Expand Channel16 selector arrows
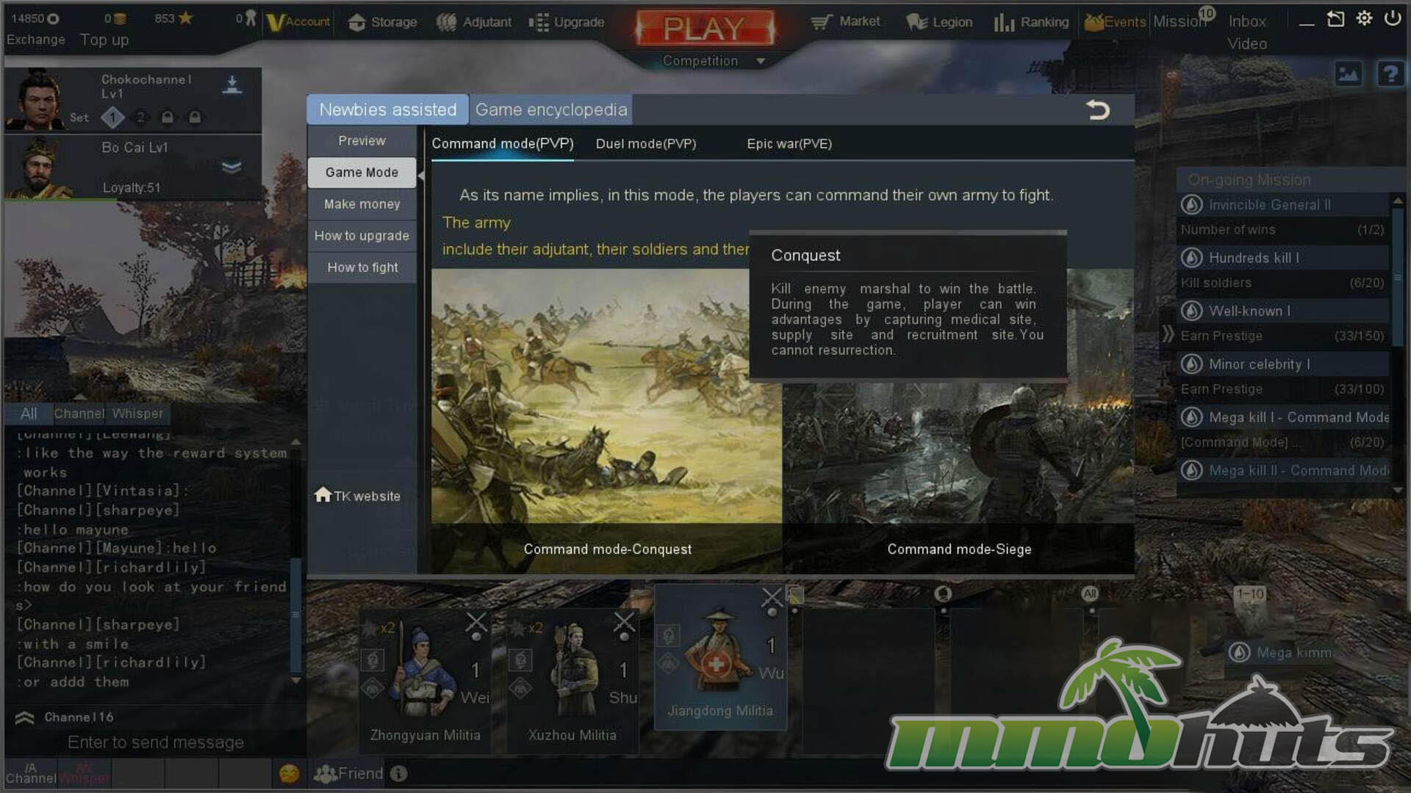 pyautogui.click(x=25, y=717)
